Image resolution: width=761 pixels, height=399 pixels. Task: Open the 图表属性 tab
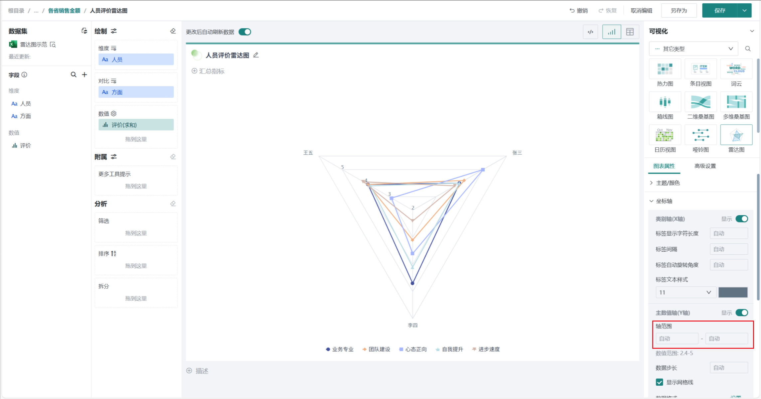664,166
